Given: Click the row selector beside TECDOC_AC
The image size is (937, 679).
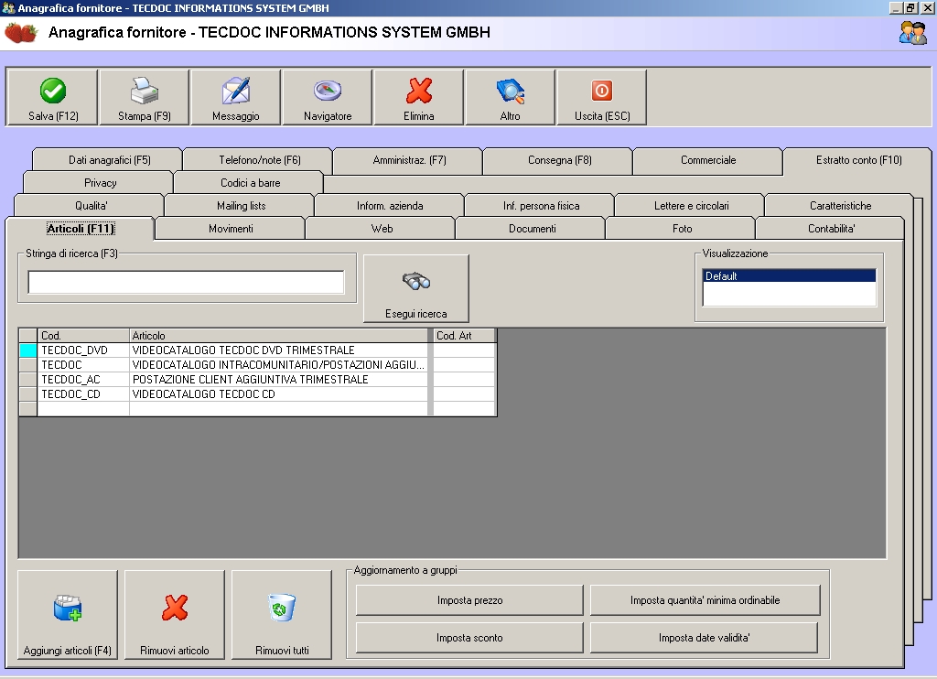Looking at the screenshot, I should (x=28, y=380).
